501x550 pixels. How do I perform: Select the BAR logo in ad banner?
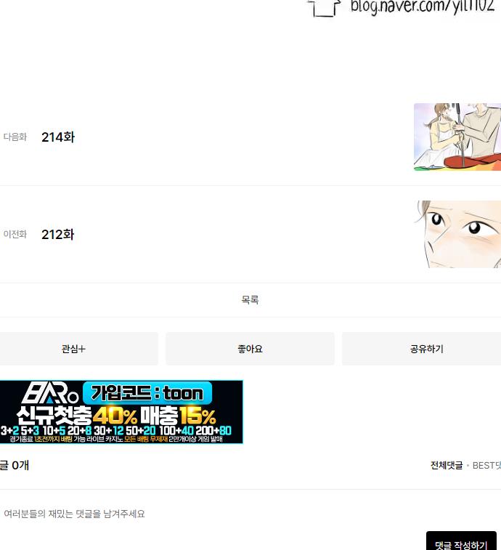coord(50,393)
